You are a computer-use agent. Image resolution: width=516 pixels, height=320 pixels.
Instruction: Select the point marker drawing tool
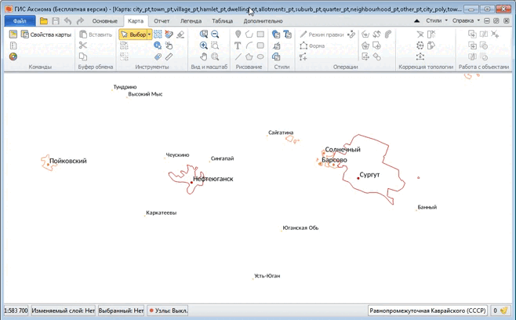pyautogui.click(x=238, y=35)
